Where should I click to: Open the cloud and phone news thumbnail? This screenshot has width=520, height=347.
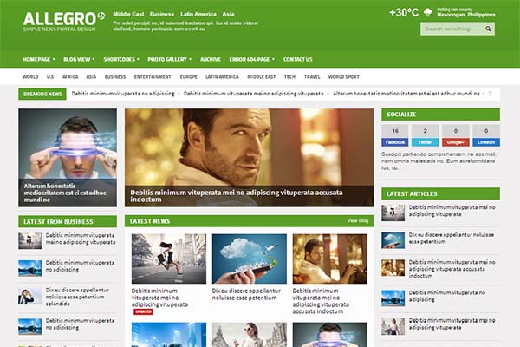pyautogui.click(x=250, y=259)
